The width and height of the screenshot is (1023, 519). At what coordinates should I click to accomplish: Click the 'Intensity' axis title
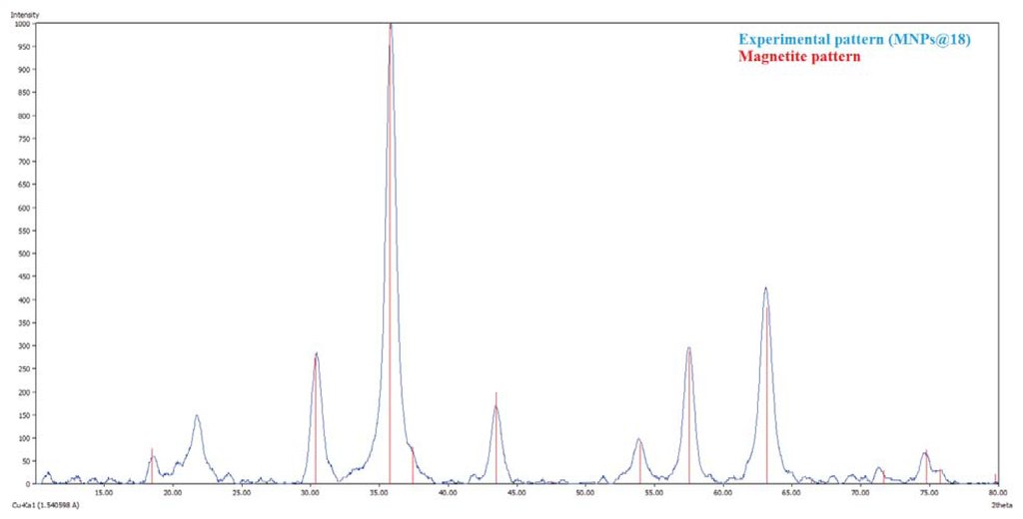[25, 14]
